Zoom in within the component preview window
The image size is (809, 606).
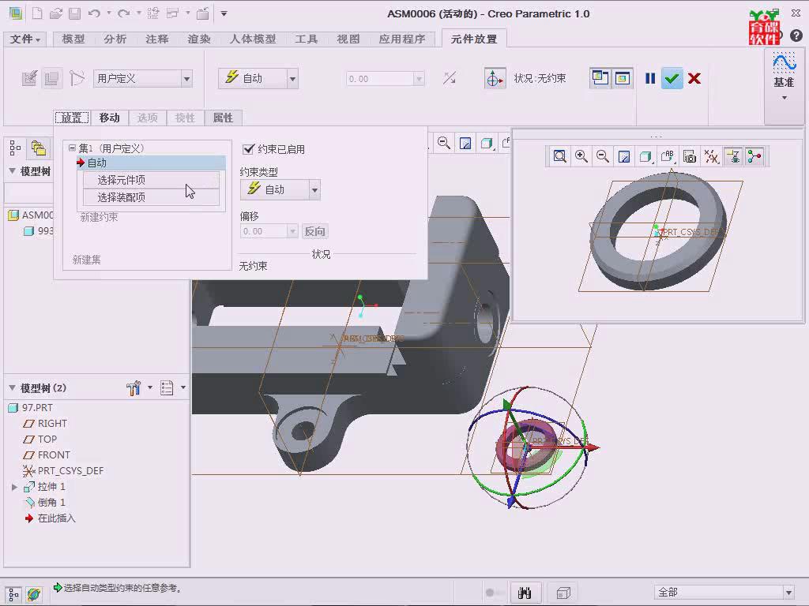(x=581, y=156)
